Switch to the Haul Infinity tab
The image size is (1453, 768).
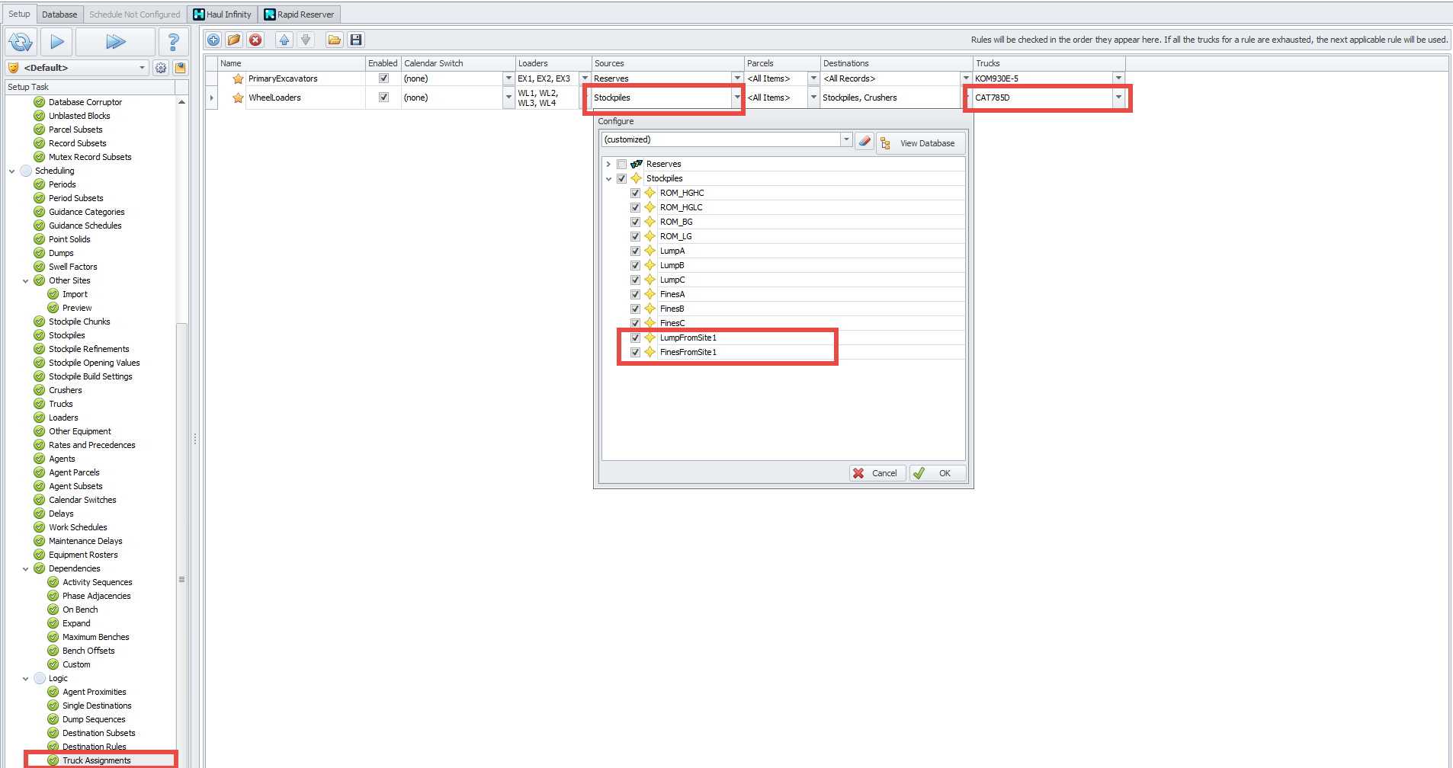tap(222, 14)
